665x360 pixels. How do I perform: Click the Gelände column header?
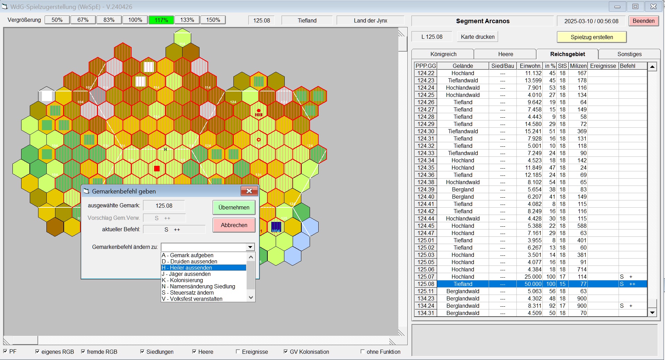pyautogui.click(x=463, y=66)
